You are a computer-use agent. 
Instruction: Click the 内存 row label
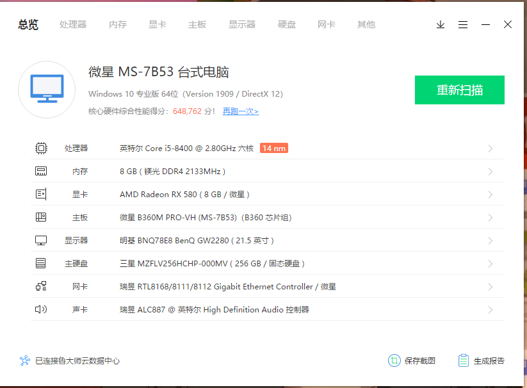[x=80, y=172]
